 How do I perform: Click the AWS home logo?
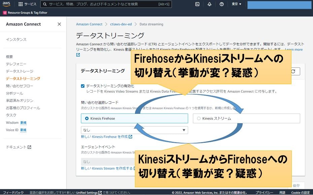6,4
